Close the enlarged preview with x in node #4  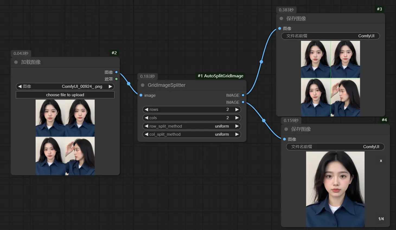tap(381, 161)
